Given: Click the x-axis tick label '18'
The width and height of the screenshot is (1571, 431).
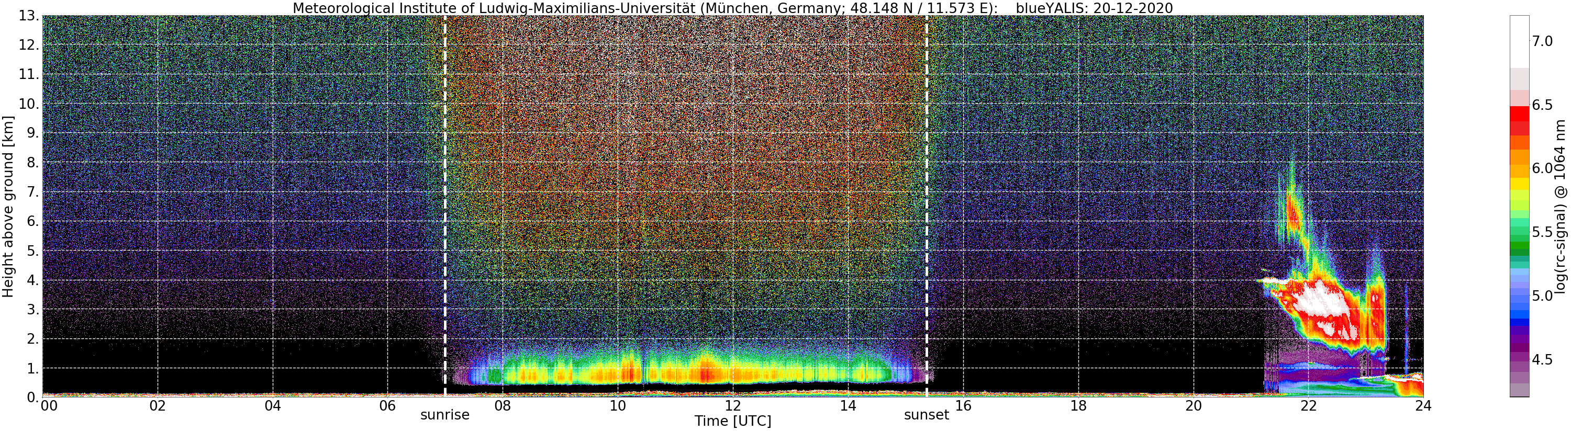Looking at the screenshot, I should [1078, 406].
